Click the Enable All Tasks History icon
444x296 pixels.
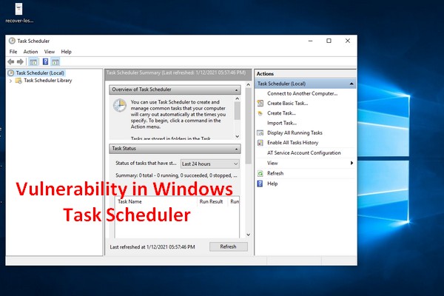pyautogui.click(x=260, y=143)
